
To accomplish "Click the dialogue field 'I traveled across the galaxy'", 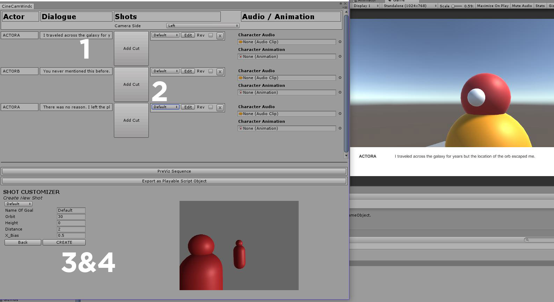I will 76,35.
